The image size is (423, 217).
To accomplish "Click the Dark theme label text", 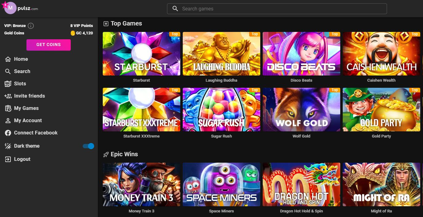I will [x=27, y=146].
